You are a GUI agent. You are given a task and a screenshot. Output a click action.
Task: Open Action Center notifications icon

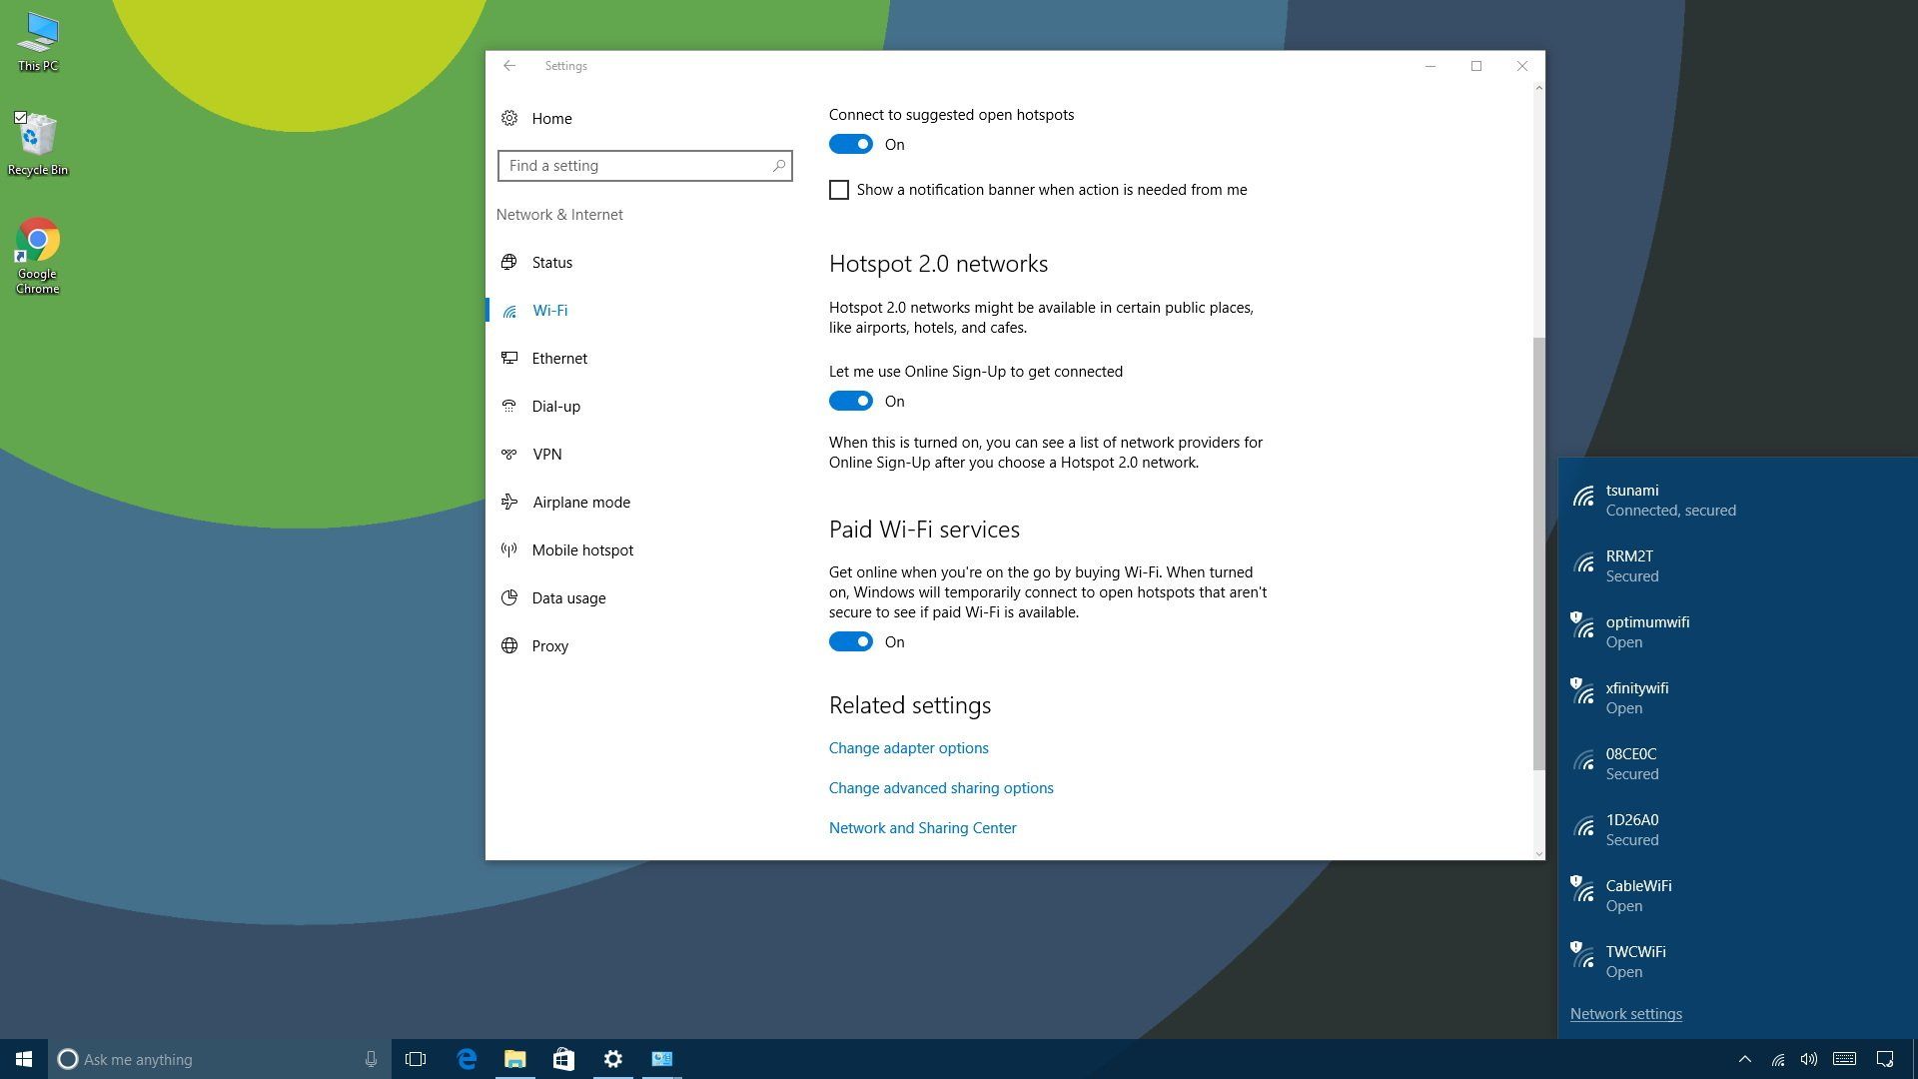pos(1885,1059)
